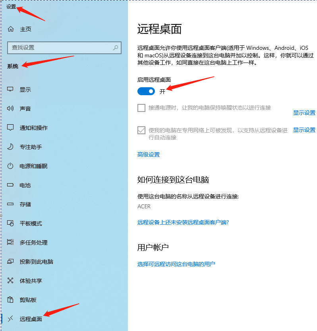317x331 pixels.
Task: Click the focus assist moon icon
Action: (x=10, y=147)
